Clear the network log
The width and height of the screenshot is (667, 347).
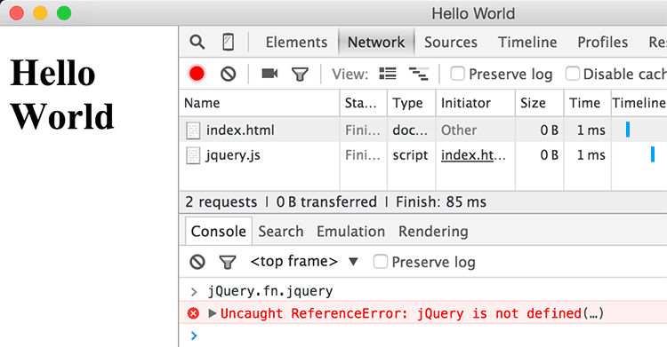coord(228,74)
